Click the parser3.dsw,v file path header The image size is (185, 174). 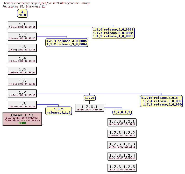click(46, 3)
